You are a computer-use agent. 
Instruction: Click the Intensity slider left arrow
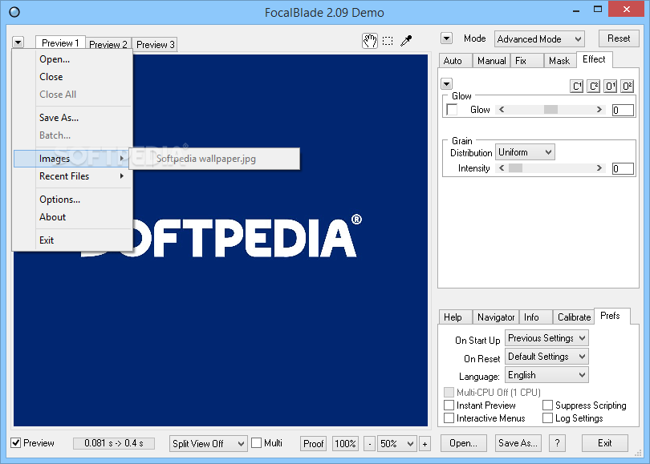(x=502, y=168)
